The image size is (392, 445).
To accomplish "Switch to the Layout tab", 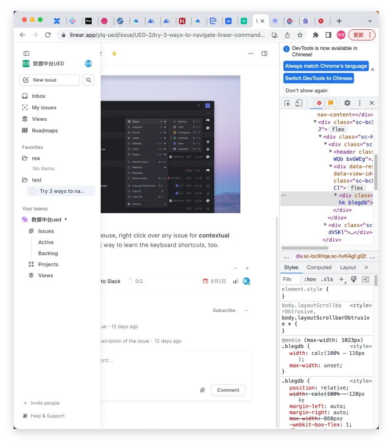I will pos(348,267).
